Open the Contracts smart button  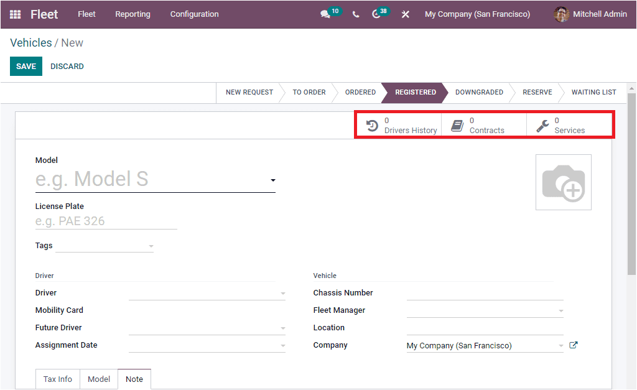point(483,124)
